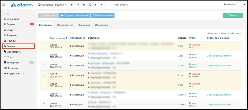Click the envelope mail icon
The height and width of the screenshot is (110, 248).
click(x=84, y=5)
